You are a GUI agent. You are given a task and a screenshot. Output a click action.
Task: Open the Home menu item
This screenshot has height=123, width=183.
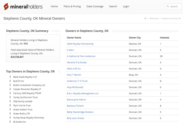coord(54,6)
